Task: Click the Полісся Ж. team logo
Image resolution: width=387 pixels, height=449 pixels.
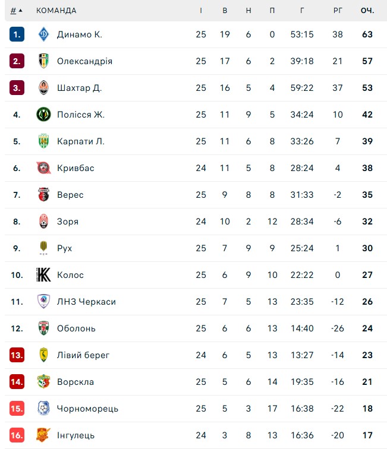Action: tap(43, 115)
